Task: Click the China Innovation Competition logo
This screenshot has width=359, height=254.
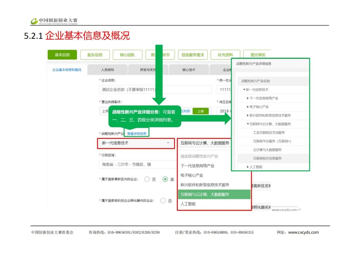Action: tap(54, 21)
